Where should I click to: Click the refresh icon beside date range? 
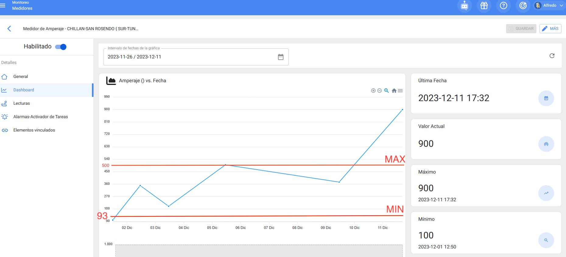pyautogui.click(x=552, y=56)
